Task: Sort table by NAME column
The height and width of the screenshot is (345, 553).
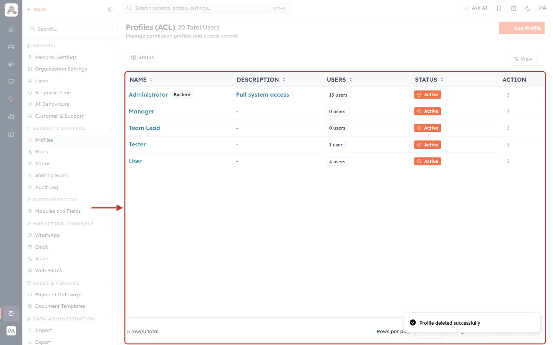Action: tap(141, 79)
